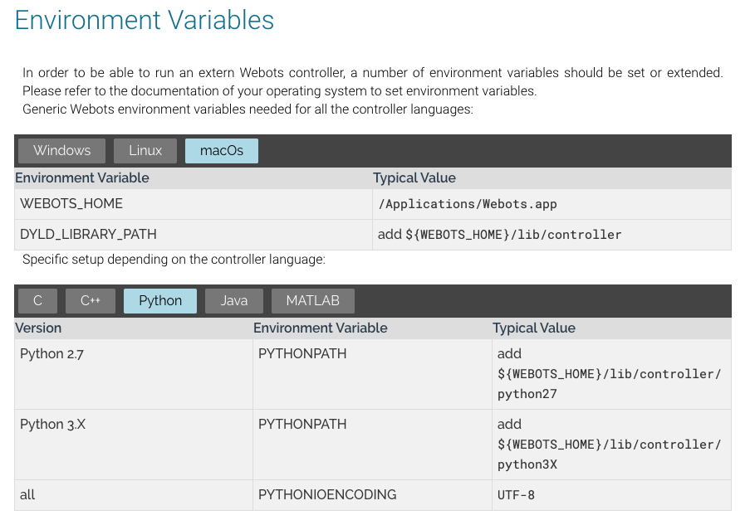Click the PYTHONIOENCODING variable cell
Image resolution: width=755 pixels, height=525 pixels.
click(372, 495)
